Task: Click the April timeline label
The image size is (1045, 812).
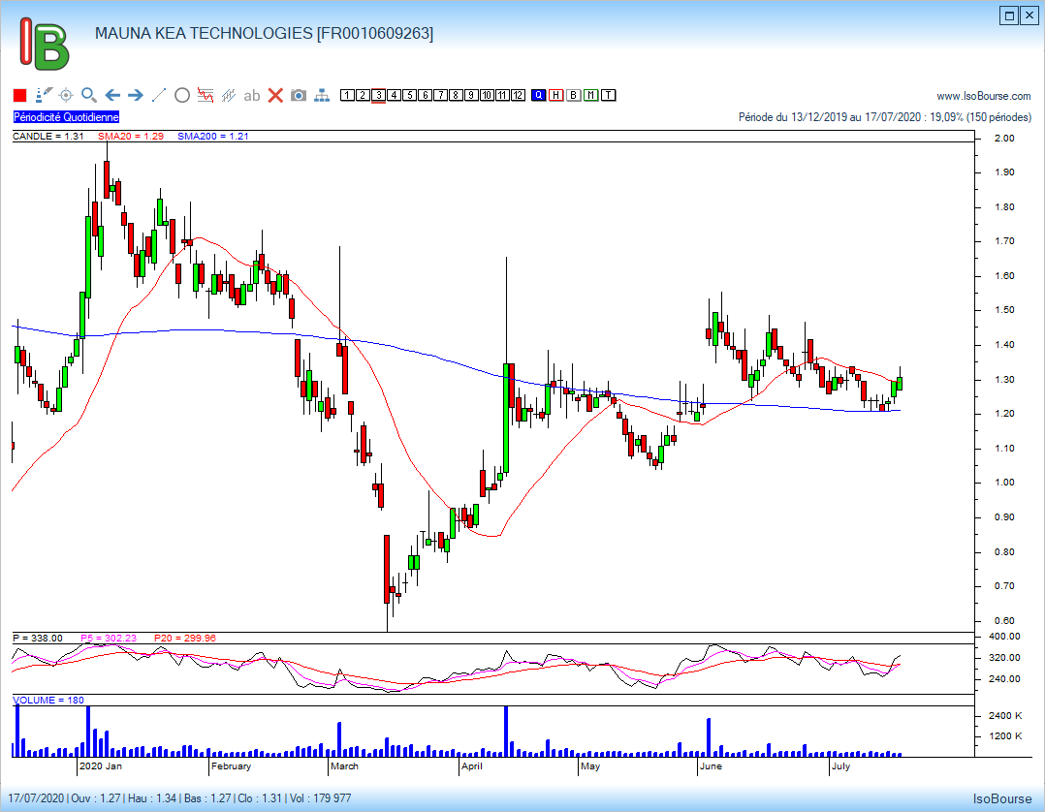Action: coord(472,766)
